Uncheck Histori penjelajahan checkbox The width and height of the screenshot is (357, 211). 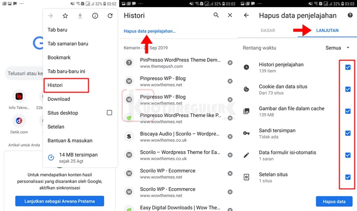(348, 67)
